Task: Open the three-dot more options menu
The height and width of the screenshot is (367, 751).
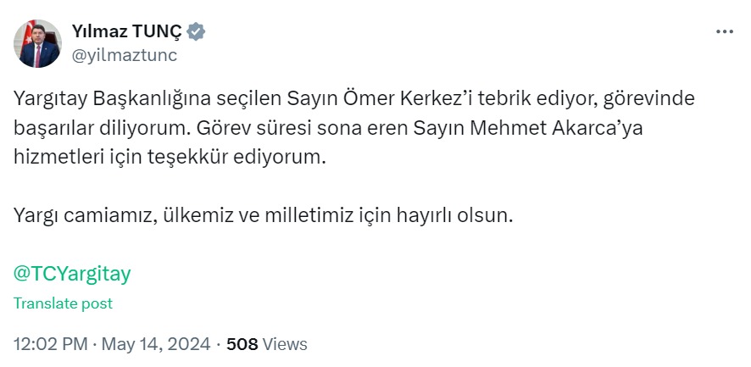Action: pyautogui.click(x=724, y=32)
